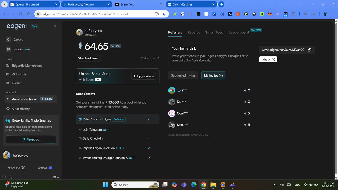This screenshot has height=190, width=338.
Task: Open the Leaderboard Top 100 tab
Action: point(238,32)
